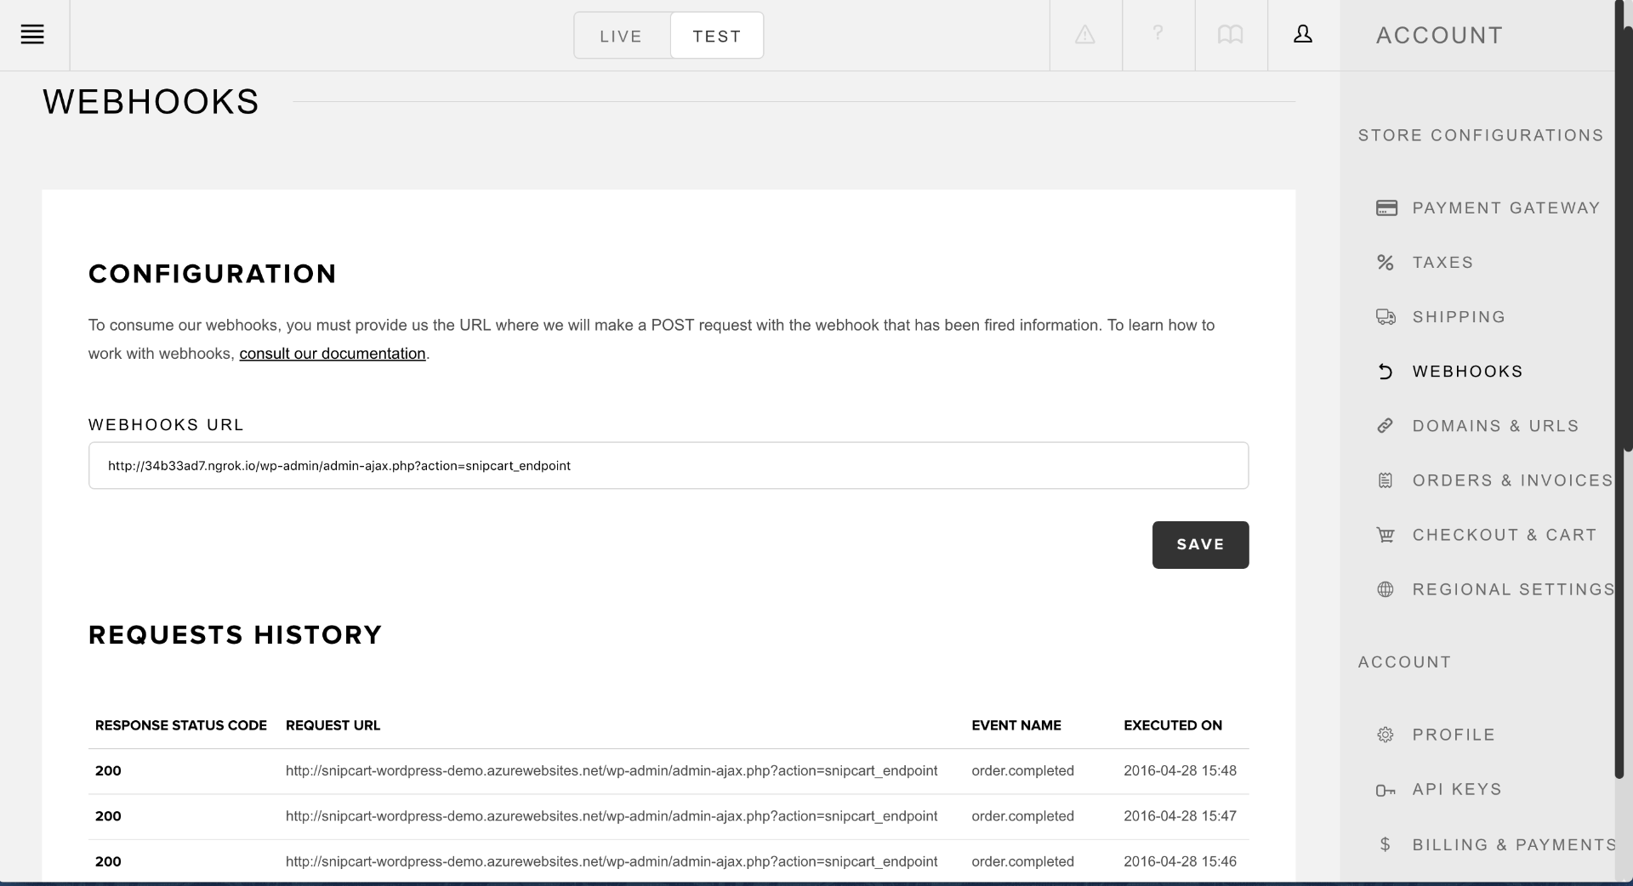Click the Request URL column header
Screen dimensions: 1633x886
point(333,725)
